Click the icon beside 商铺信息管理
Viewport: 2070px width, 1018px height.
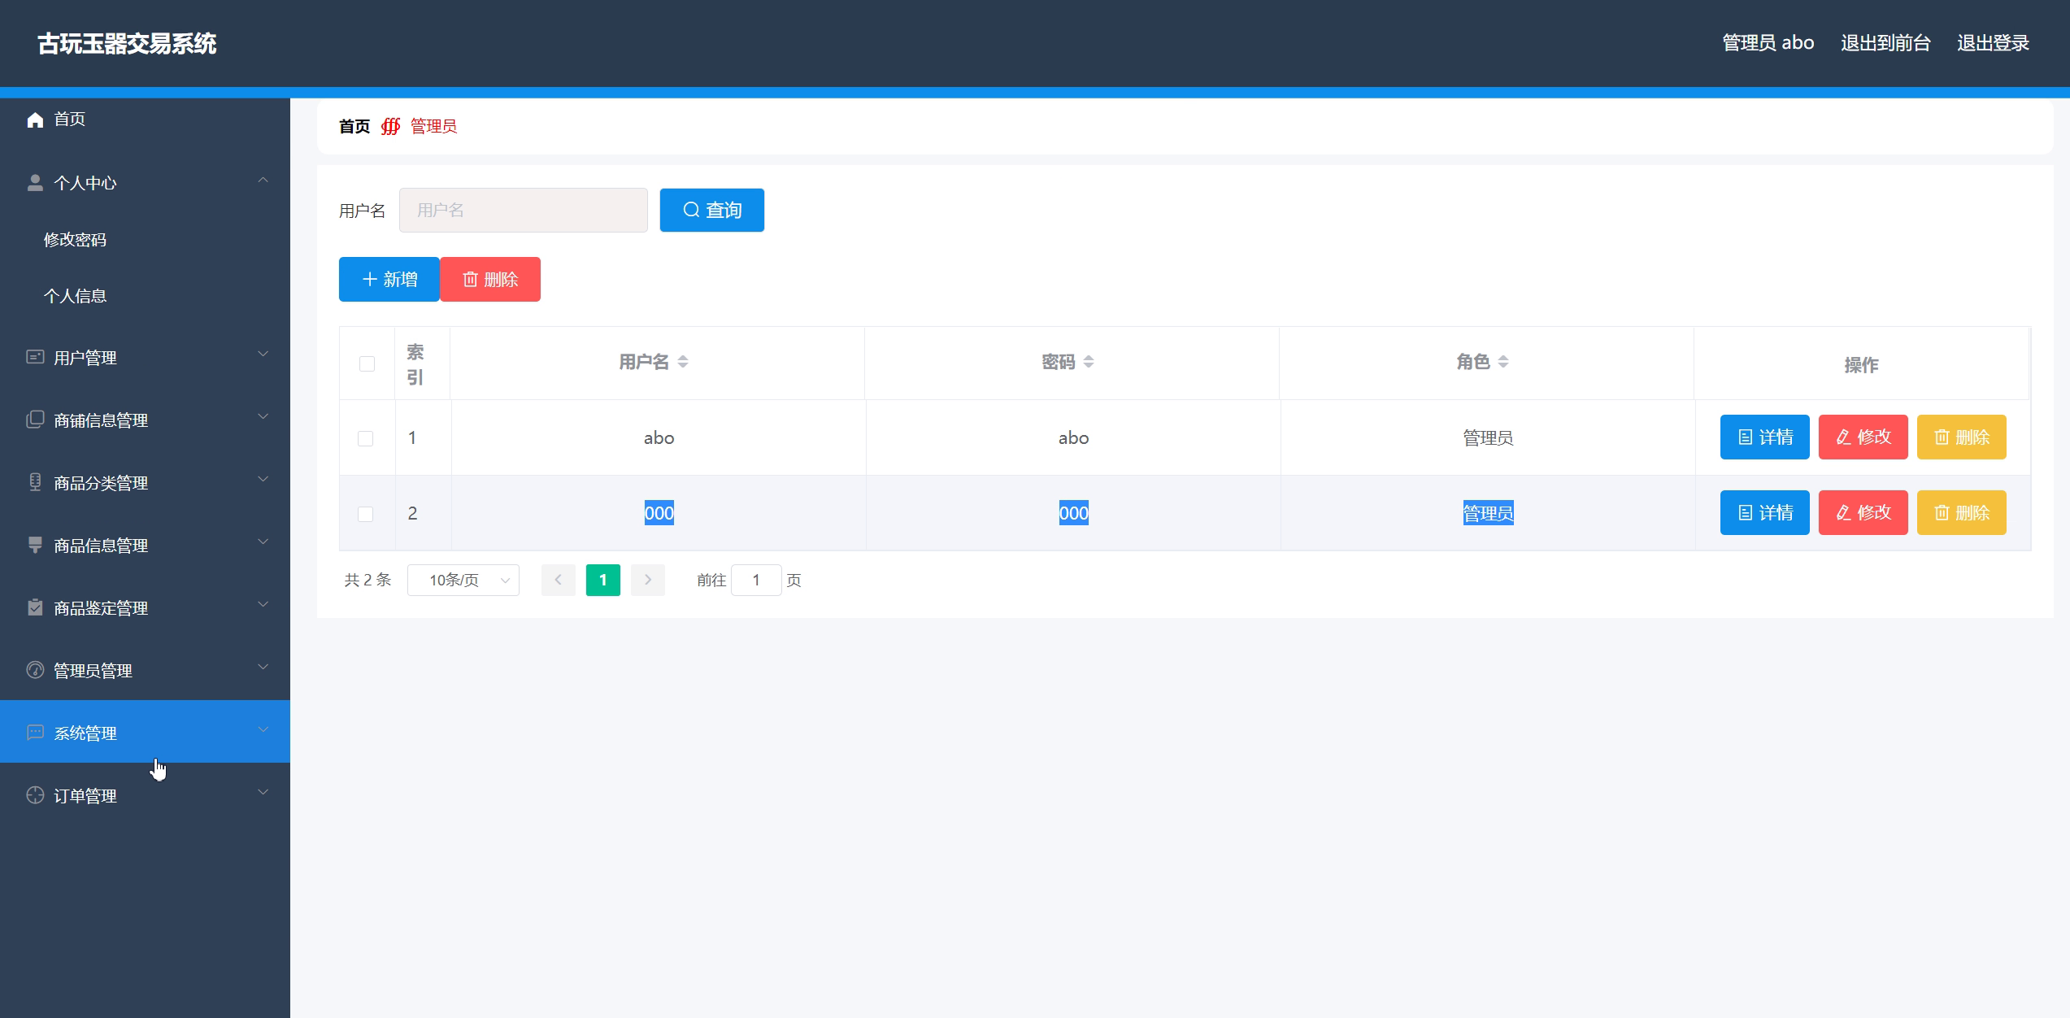tap(35, 420)
